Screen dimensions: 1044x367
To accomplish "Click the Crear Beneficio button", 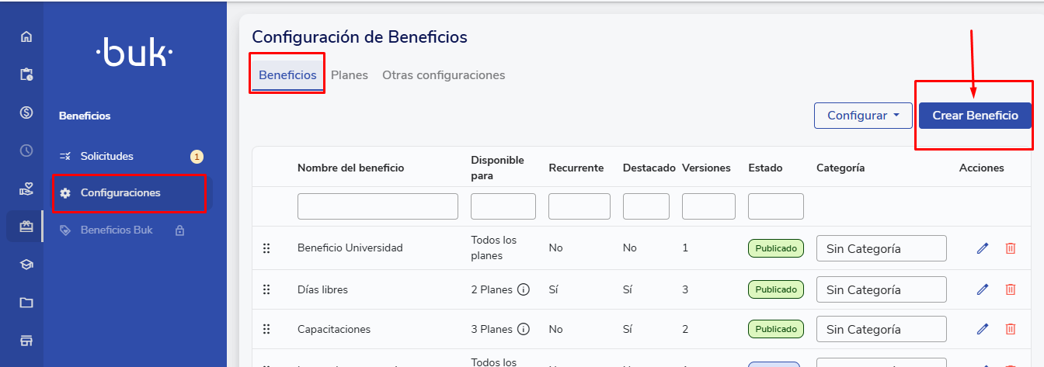I will coord(975,116).
